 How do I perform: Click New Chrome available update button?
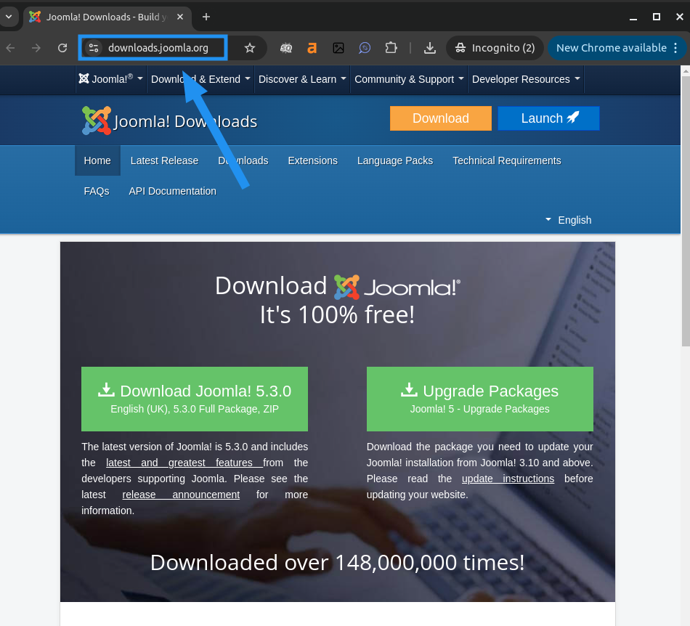click(x=612, y=48)
